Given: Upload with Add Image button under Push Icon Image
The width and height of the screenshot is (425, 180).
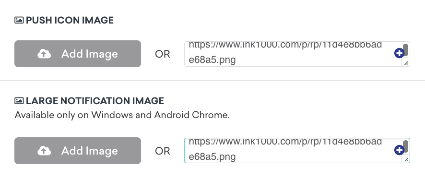Looking at the screenshot, I should [x=78, y=54].
